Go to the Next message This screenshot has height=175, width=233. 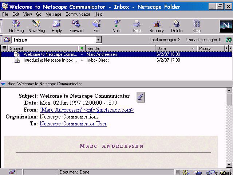click(116, 26)
